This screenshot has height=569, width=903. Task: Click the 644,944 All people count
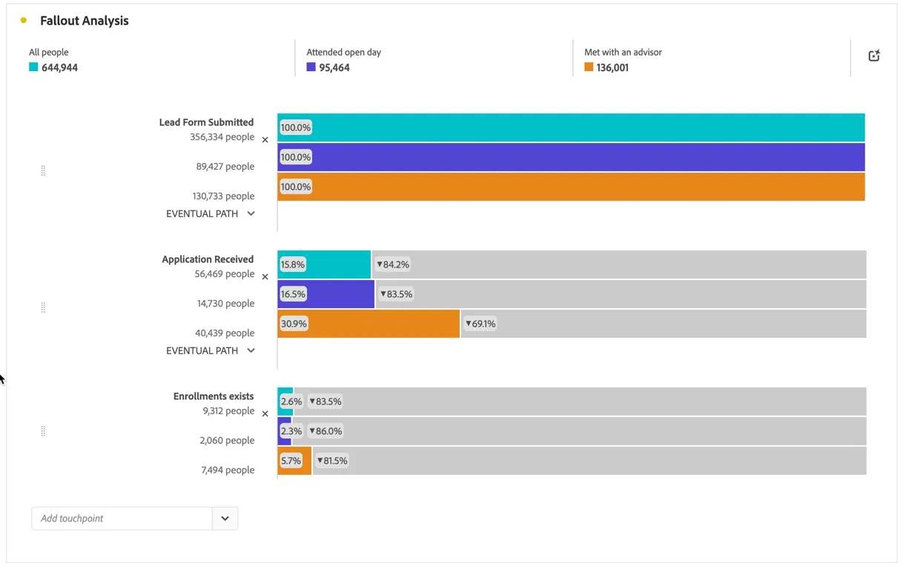point(59,67)
